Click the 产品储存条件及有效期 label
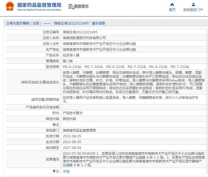 pyautogui.click(x=42, y=107)
